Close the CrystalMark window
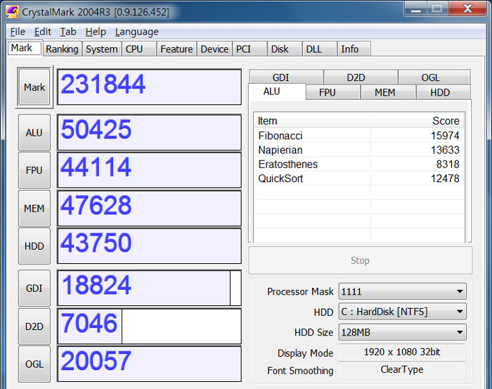Image resolution: width=492 pixels, height=389 pixels. click(x=467, y=8)
